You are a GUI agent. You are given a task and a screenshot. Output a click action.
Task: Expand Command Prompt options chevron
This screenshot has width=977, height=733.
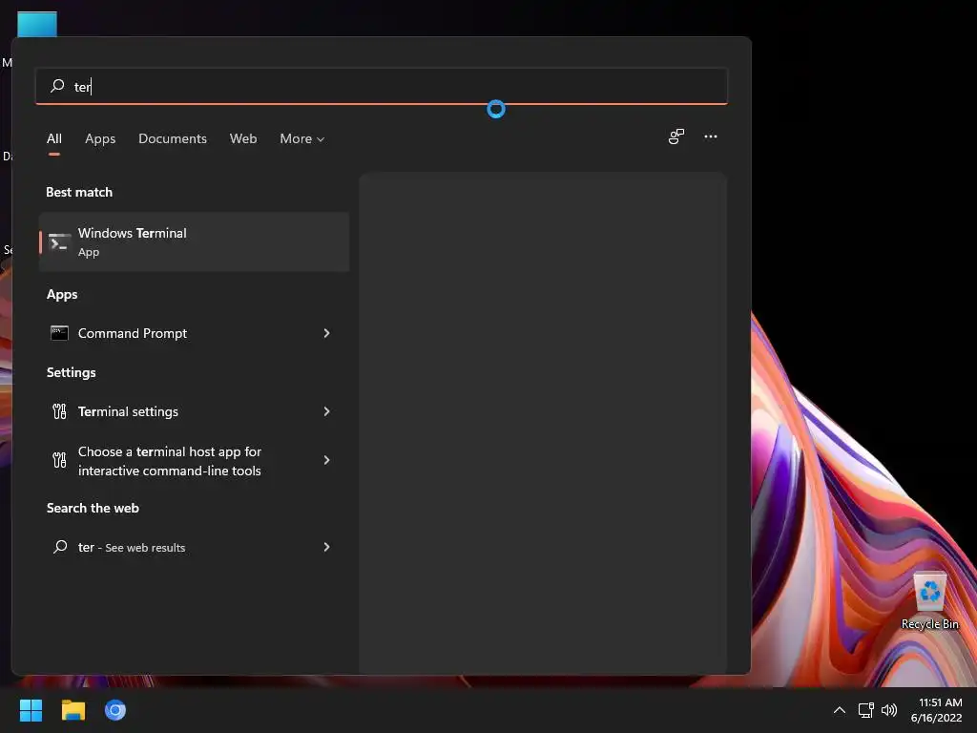(326, 333)
